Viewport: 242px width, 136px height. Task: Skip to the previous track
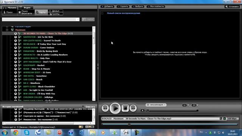point(105,108)
